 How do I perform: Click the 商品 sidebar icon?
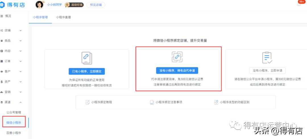tap(2, 41)
